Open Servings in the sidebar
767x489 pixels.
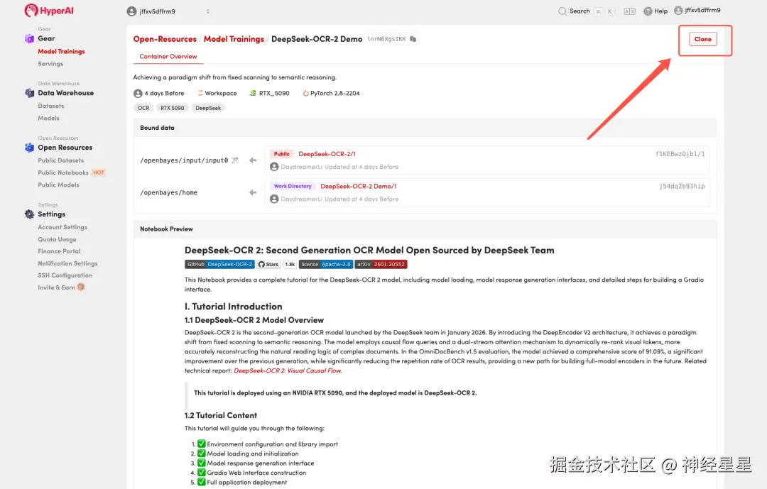(x=50, y=64)
